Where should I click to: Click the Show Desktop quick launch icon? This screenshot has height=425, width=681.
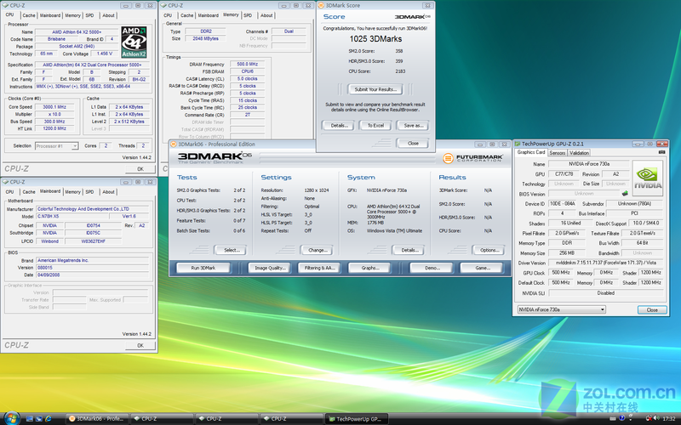[x=30, y=419]
